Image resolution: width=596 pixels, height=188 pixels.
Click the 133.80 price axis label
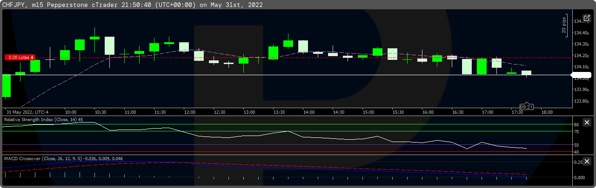pos(582,101)
